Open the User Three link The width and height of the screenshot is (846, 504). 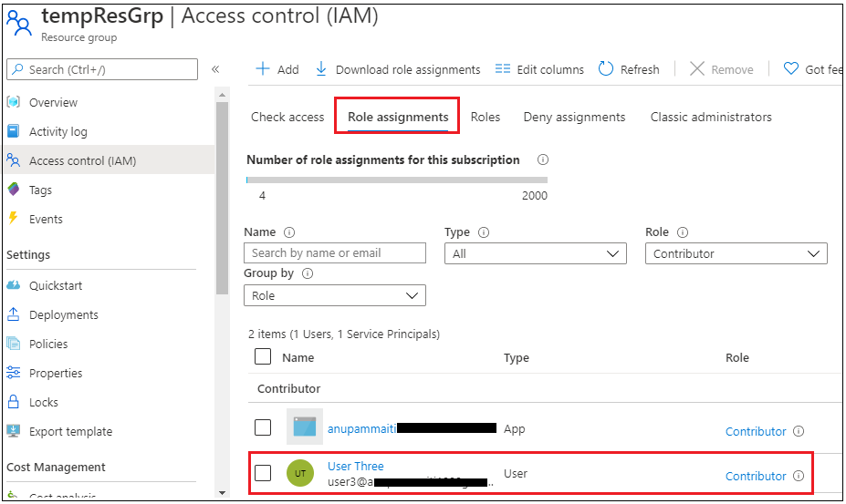coord(356,466)
